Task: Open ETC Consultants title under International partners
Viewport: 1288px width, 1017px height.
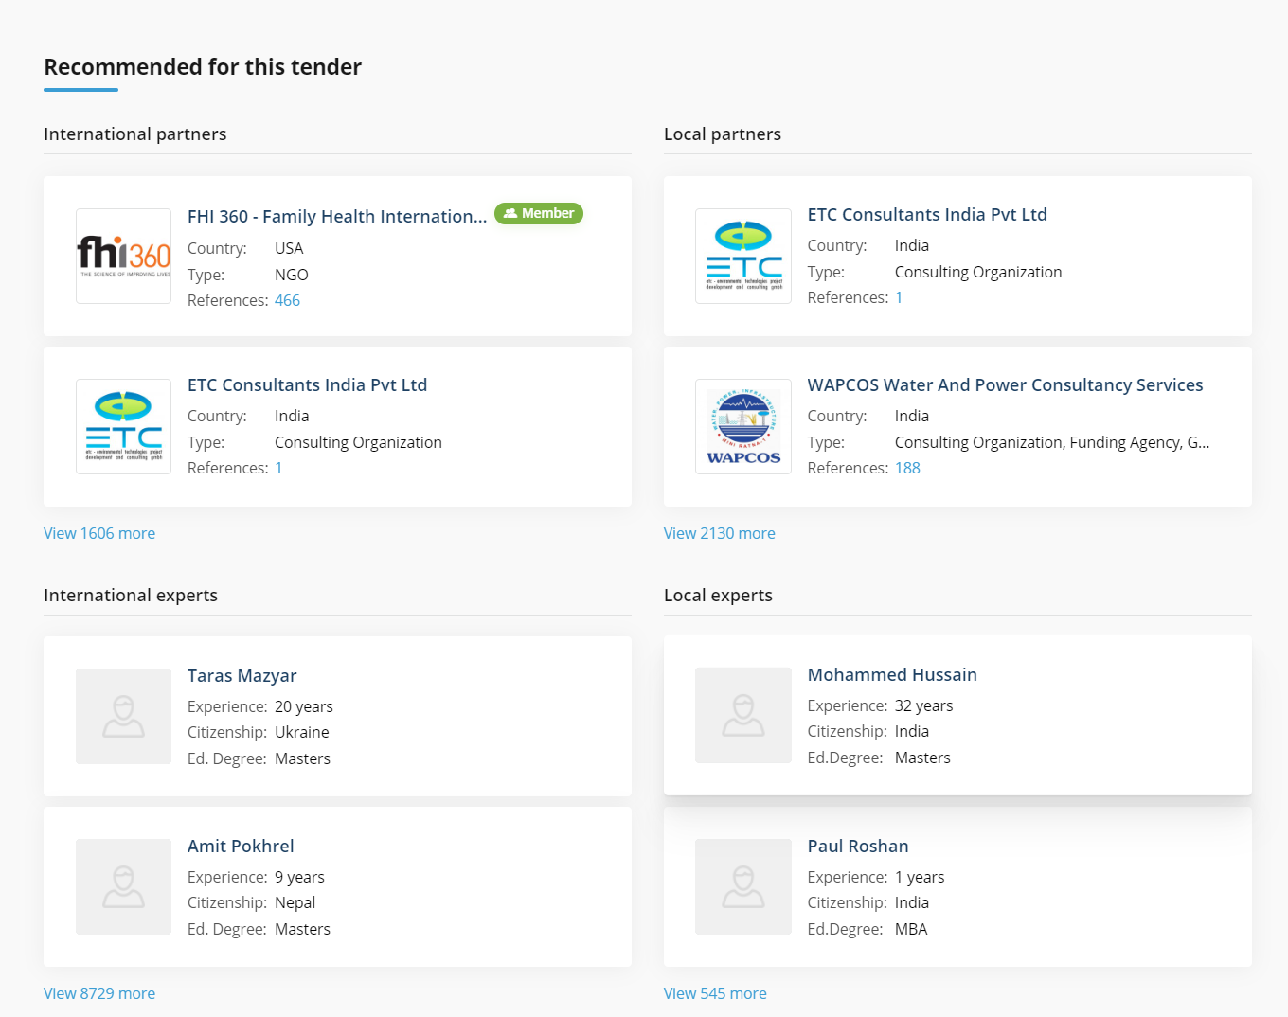Action: click(x=307, y=384)
